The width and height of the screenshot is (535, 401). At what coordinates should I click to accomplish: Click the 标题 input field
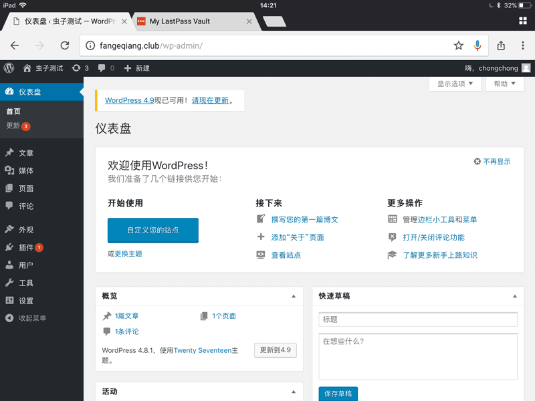click(418, 319)
